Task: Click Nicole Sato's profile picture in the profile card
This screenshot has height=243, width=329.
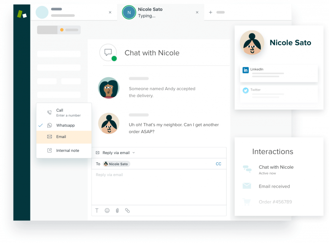Action: click(x=252, y=43)
